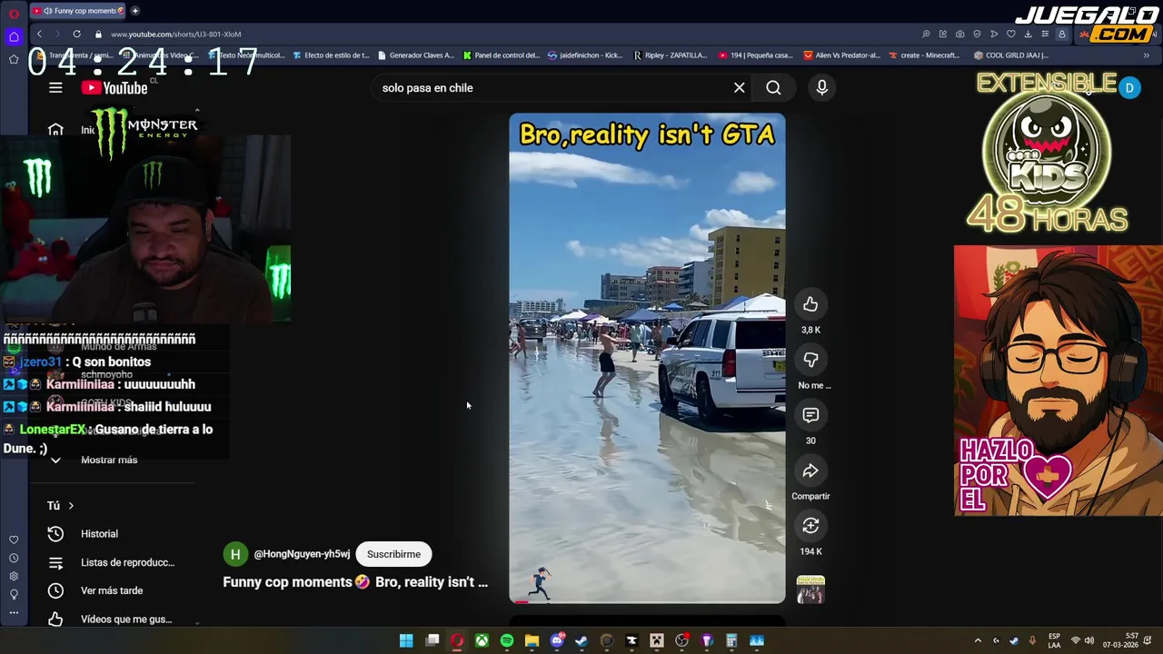Go back with browser back arrow
Screen dimensions: 1163x654
[39, 34]
